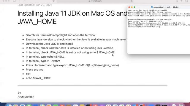Screen dimensions: 190x106
Task: Click the 'type echo $SHELL' bullet
Action: [x=45, y=57]
